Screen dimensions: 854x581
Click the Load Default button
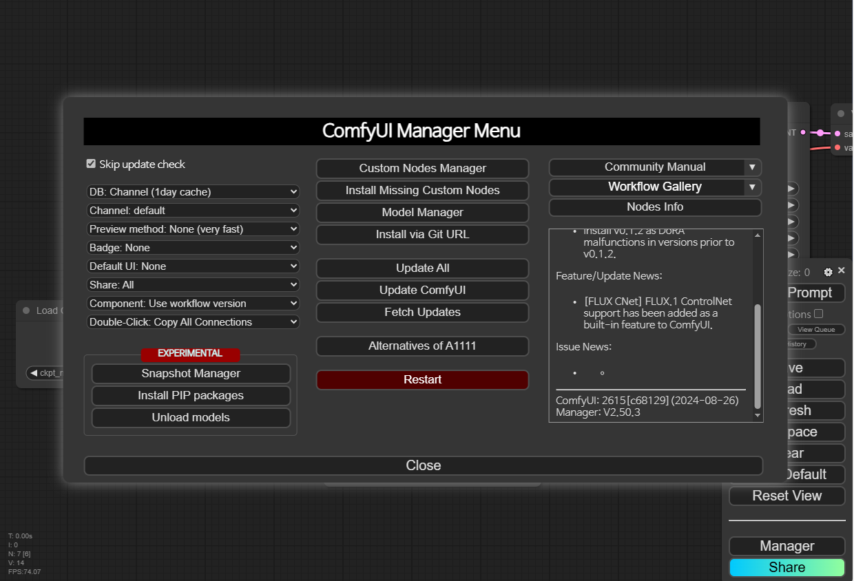[x=816, y=475]
